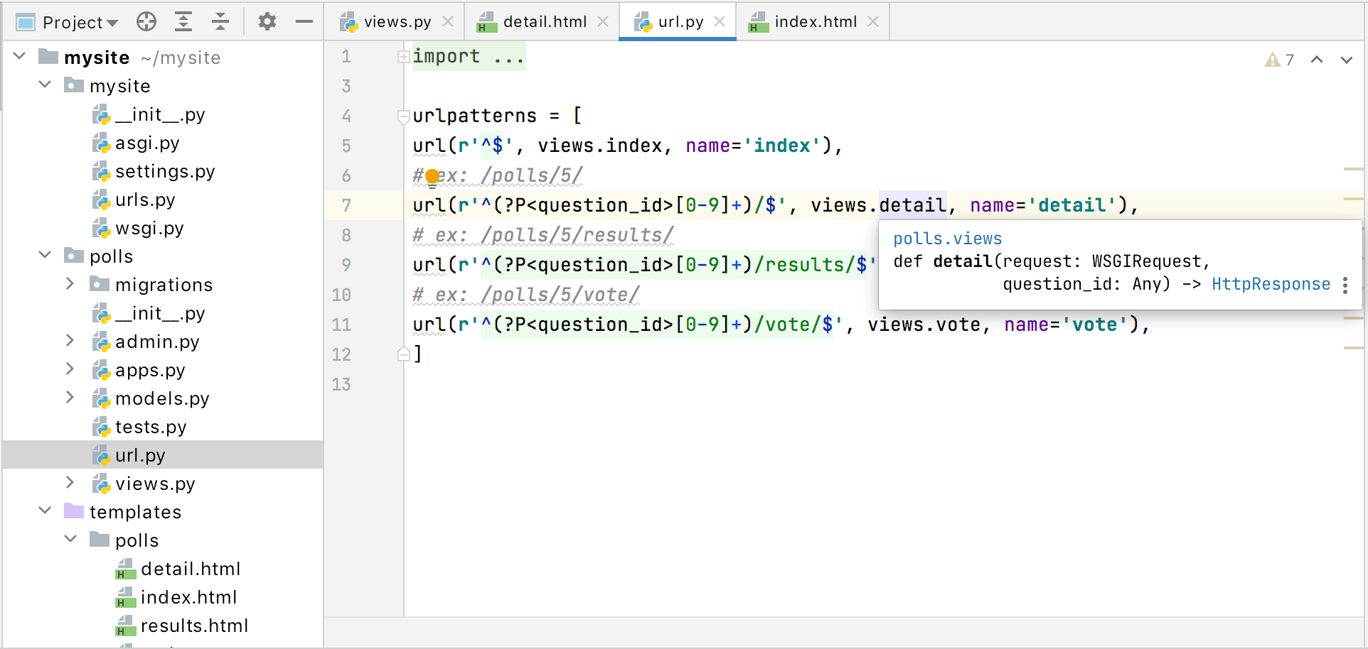
Task: Expand the folded import block on line 1
Action: tap(403, 57)
